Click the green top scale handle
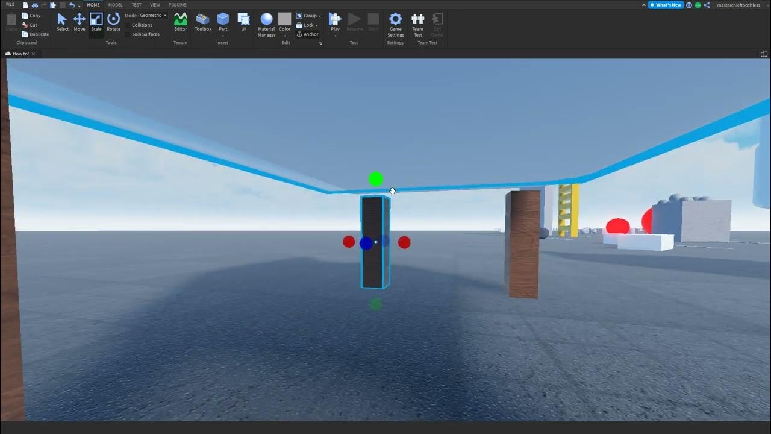This screenshot has height=434, width=771. point(376,179)
